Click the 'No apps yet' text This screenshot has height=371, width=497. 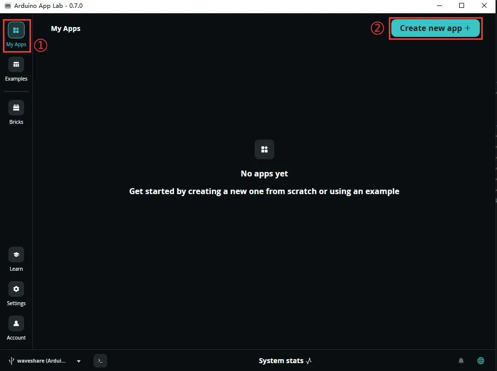click(x=264, y=173)
